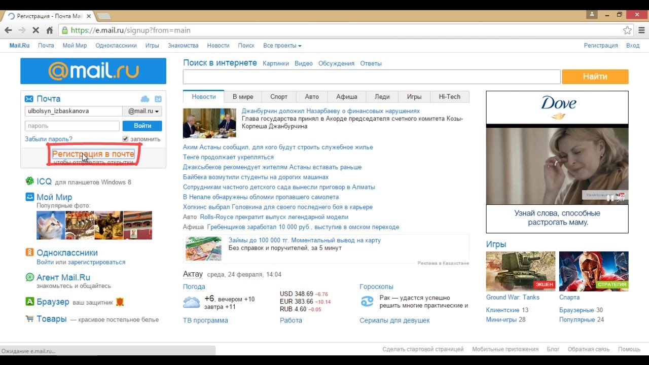Screen dimensions: 649x365
Task: Open Регистрация link in top right
Action: (601, 46)
